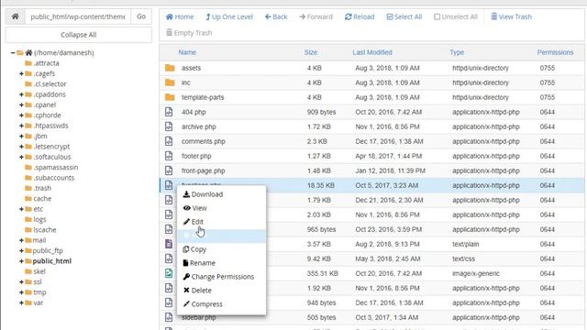
Task: Collapse the /home/damanesh root node
Action: [13, 53]
